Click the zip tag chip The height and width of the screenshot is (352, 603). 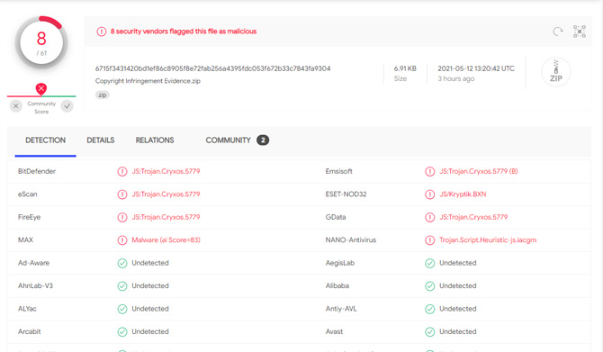pos(103,95)
